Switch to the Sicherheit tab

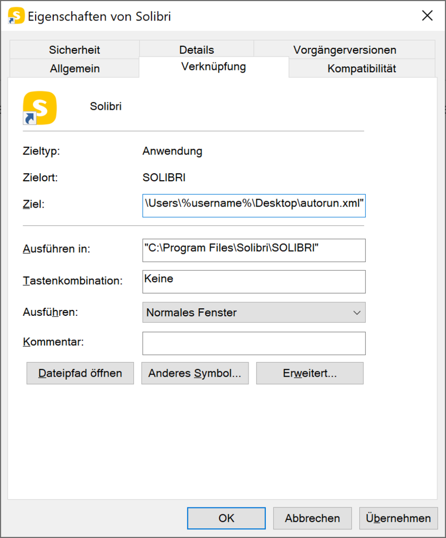click(74, 49)
